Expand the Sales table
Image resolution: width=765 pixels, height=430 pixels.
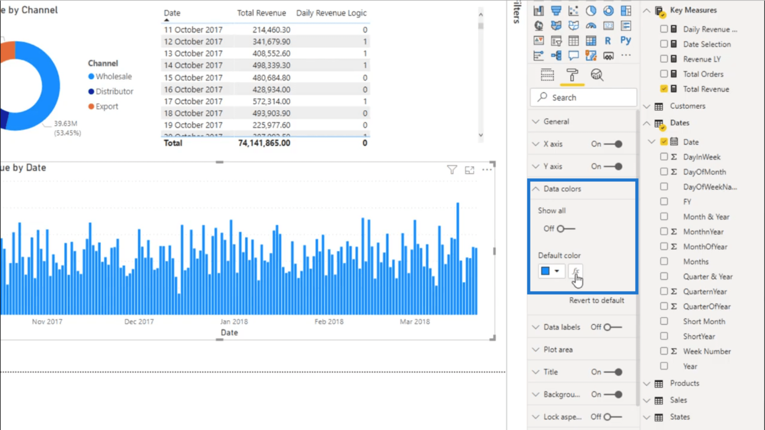tap(647, 400)
